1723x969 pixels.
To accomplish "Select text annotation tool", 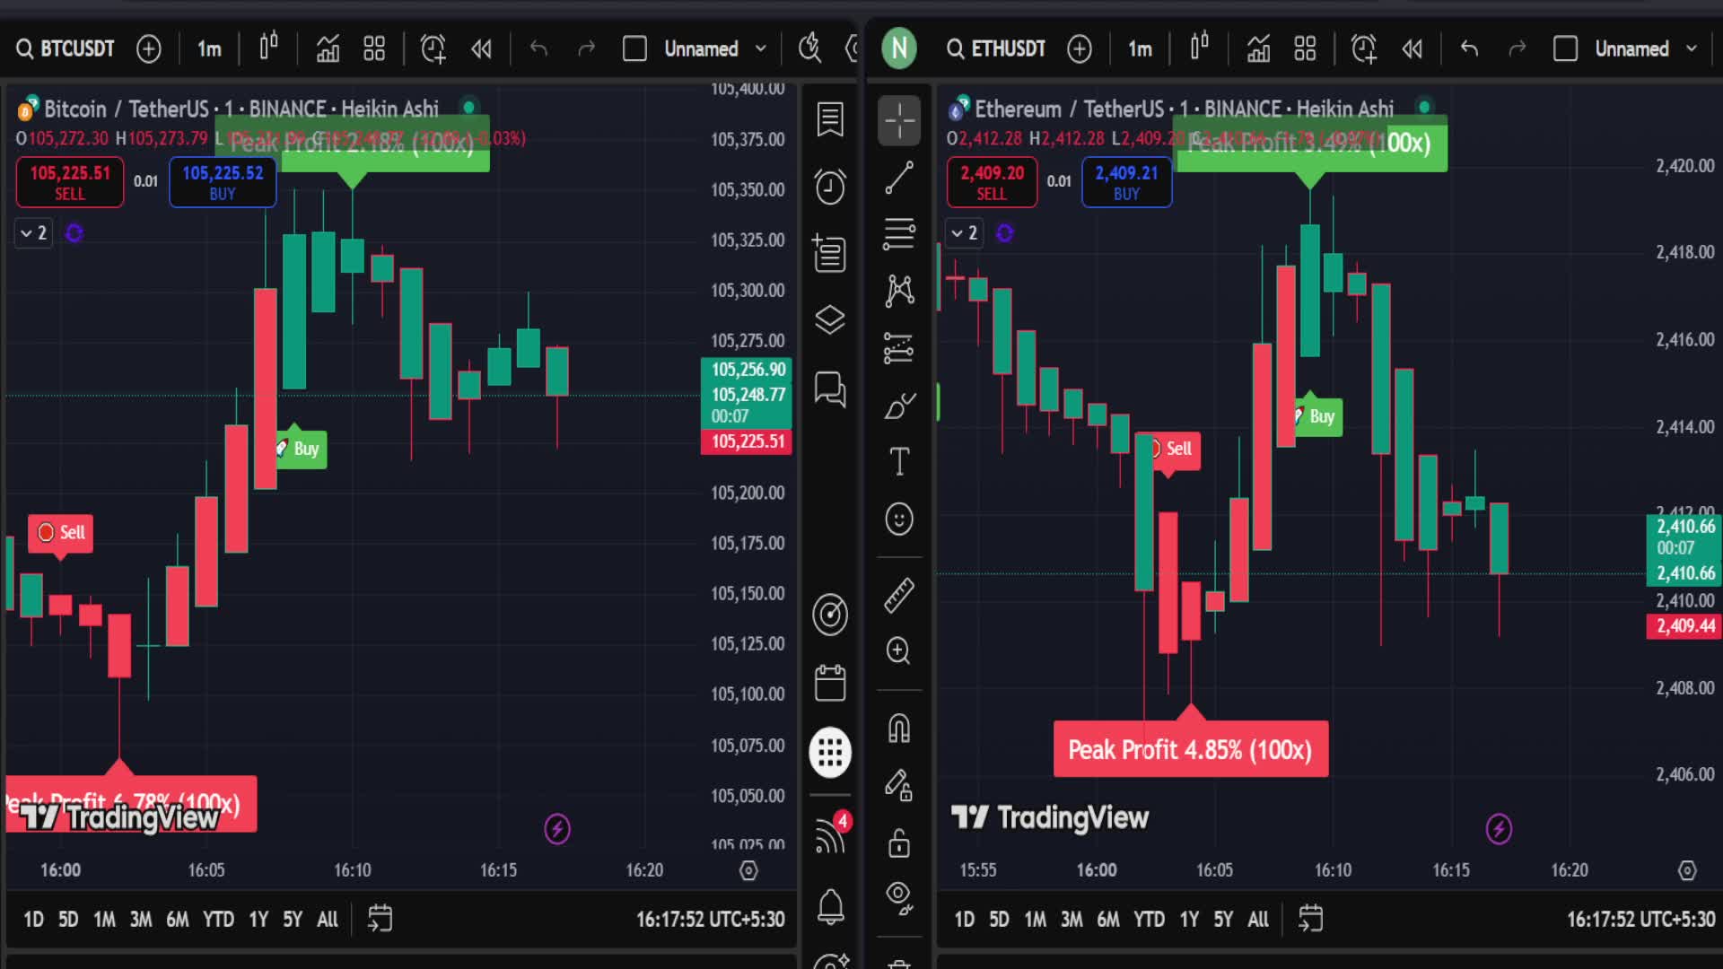I will (x=899, y=461).
